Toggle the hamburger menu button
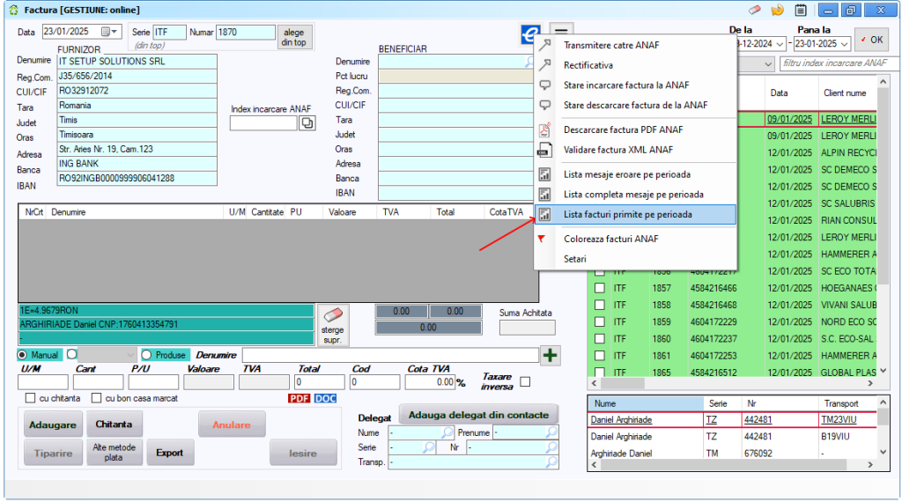The image size is (902, 502). coord(561,30)
